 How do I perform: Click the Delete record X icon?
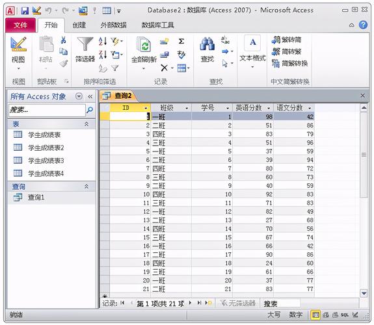tap(164, 68)
